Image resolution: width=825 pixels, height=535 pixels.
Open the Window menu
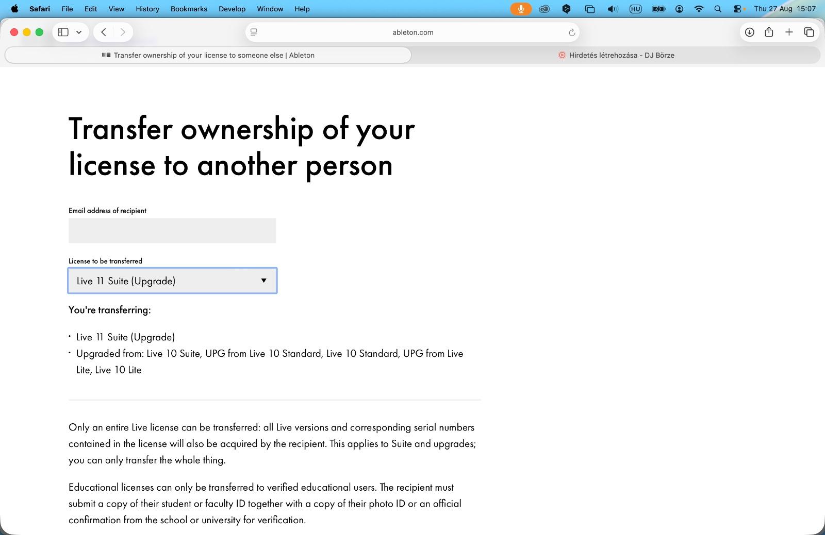click(x=270, y=9)
